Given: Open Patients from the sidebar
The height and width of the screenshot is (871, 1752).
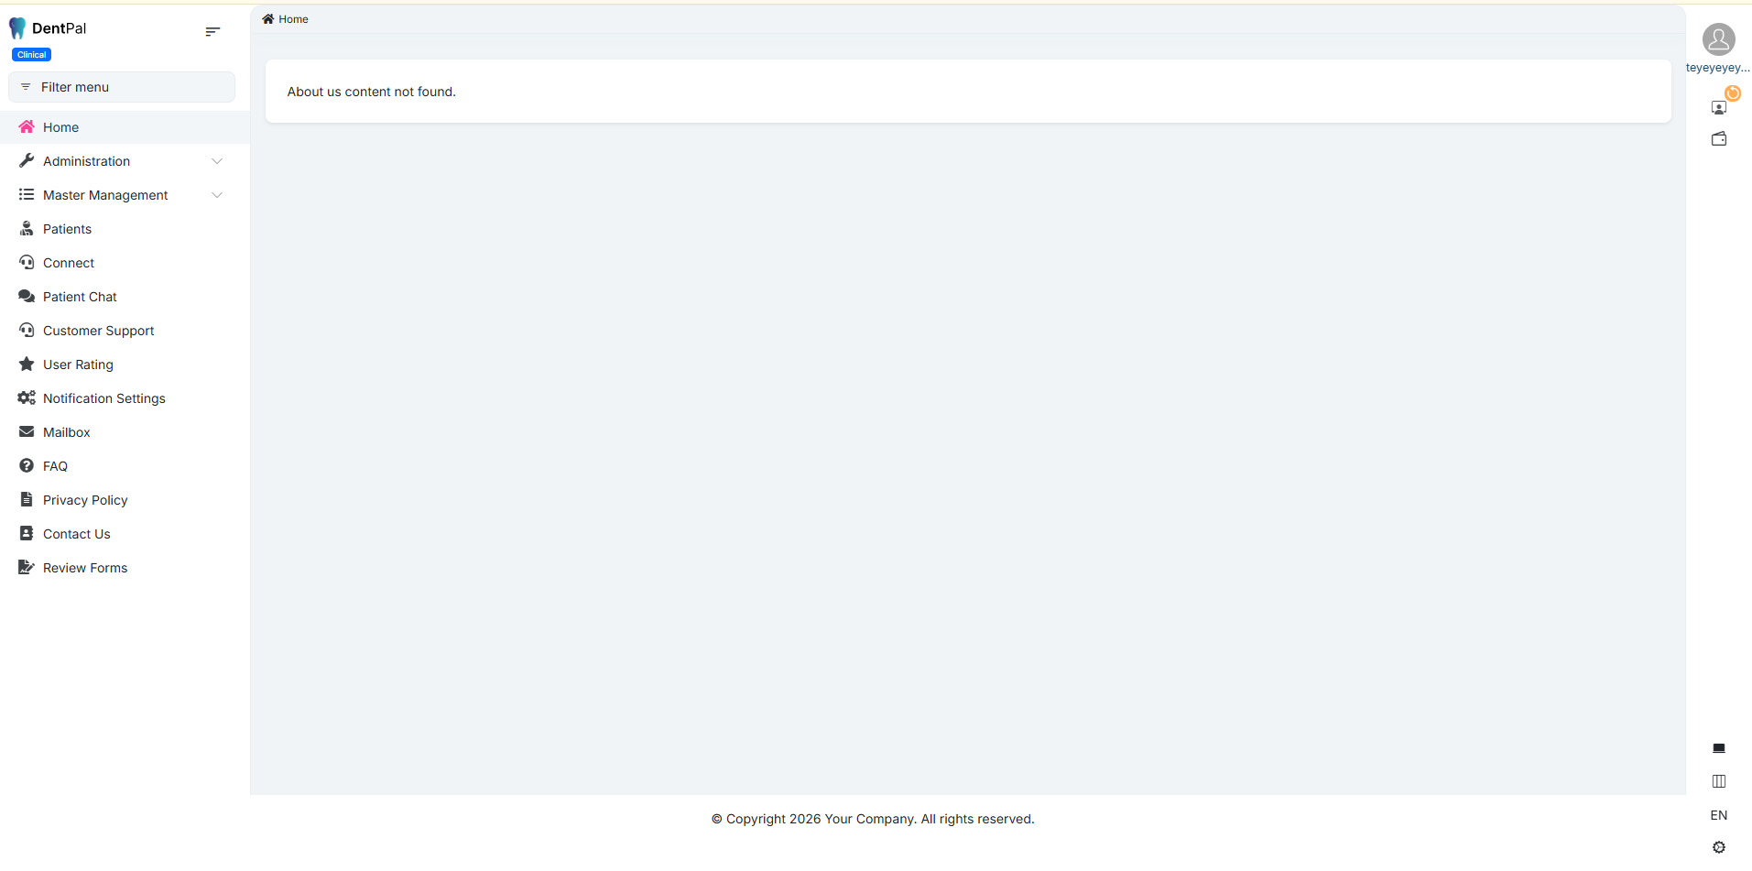Looking at the screenshot, I should (67, 229).
